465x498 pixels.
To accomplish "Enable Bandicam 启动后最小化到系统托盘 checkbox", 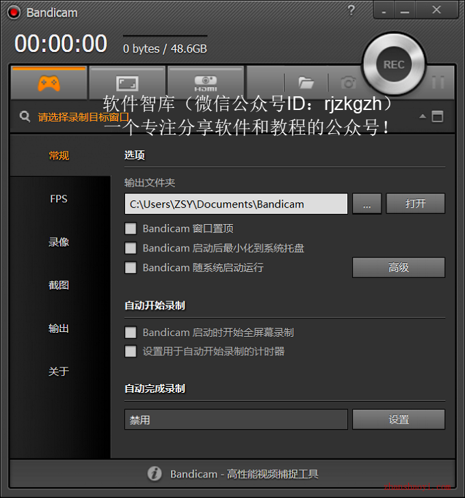I will [131, 248].
